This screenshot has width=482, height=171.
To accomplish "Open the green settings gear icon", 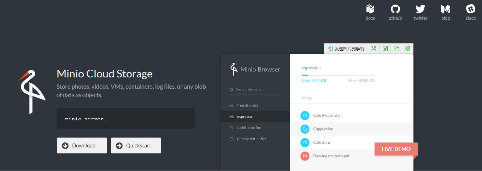I will pyautogui.click(x=407, y=49).
